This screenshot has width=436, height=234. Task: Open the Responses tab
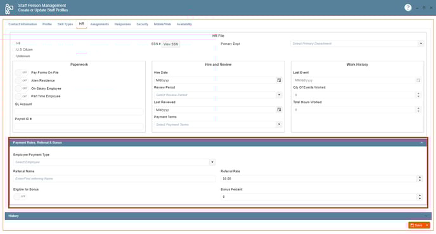coord(123,24)
